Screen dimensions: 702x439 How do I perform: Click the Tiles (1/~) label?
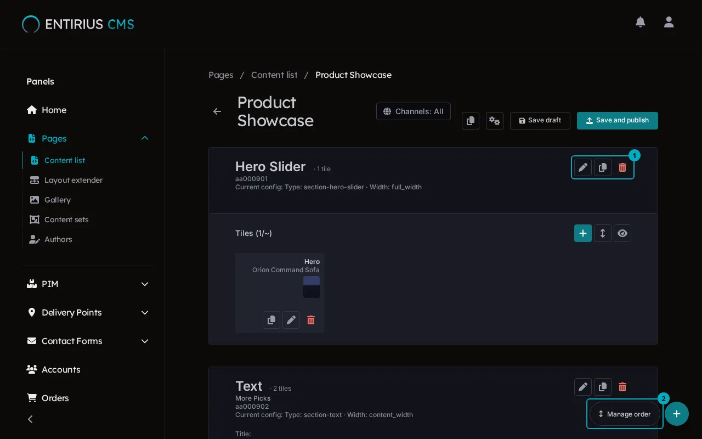tap(253, 233)
